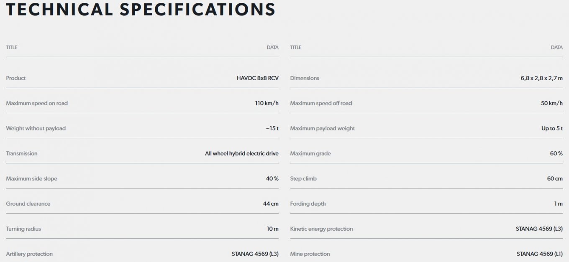
Task: Select the 60 cm step climb value
Action: 555,178
